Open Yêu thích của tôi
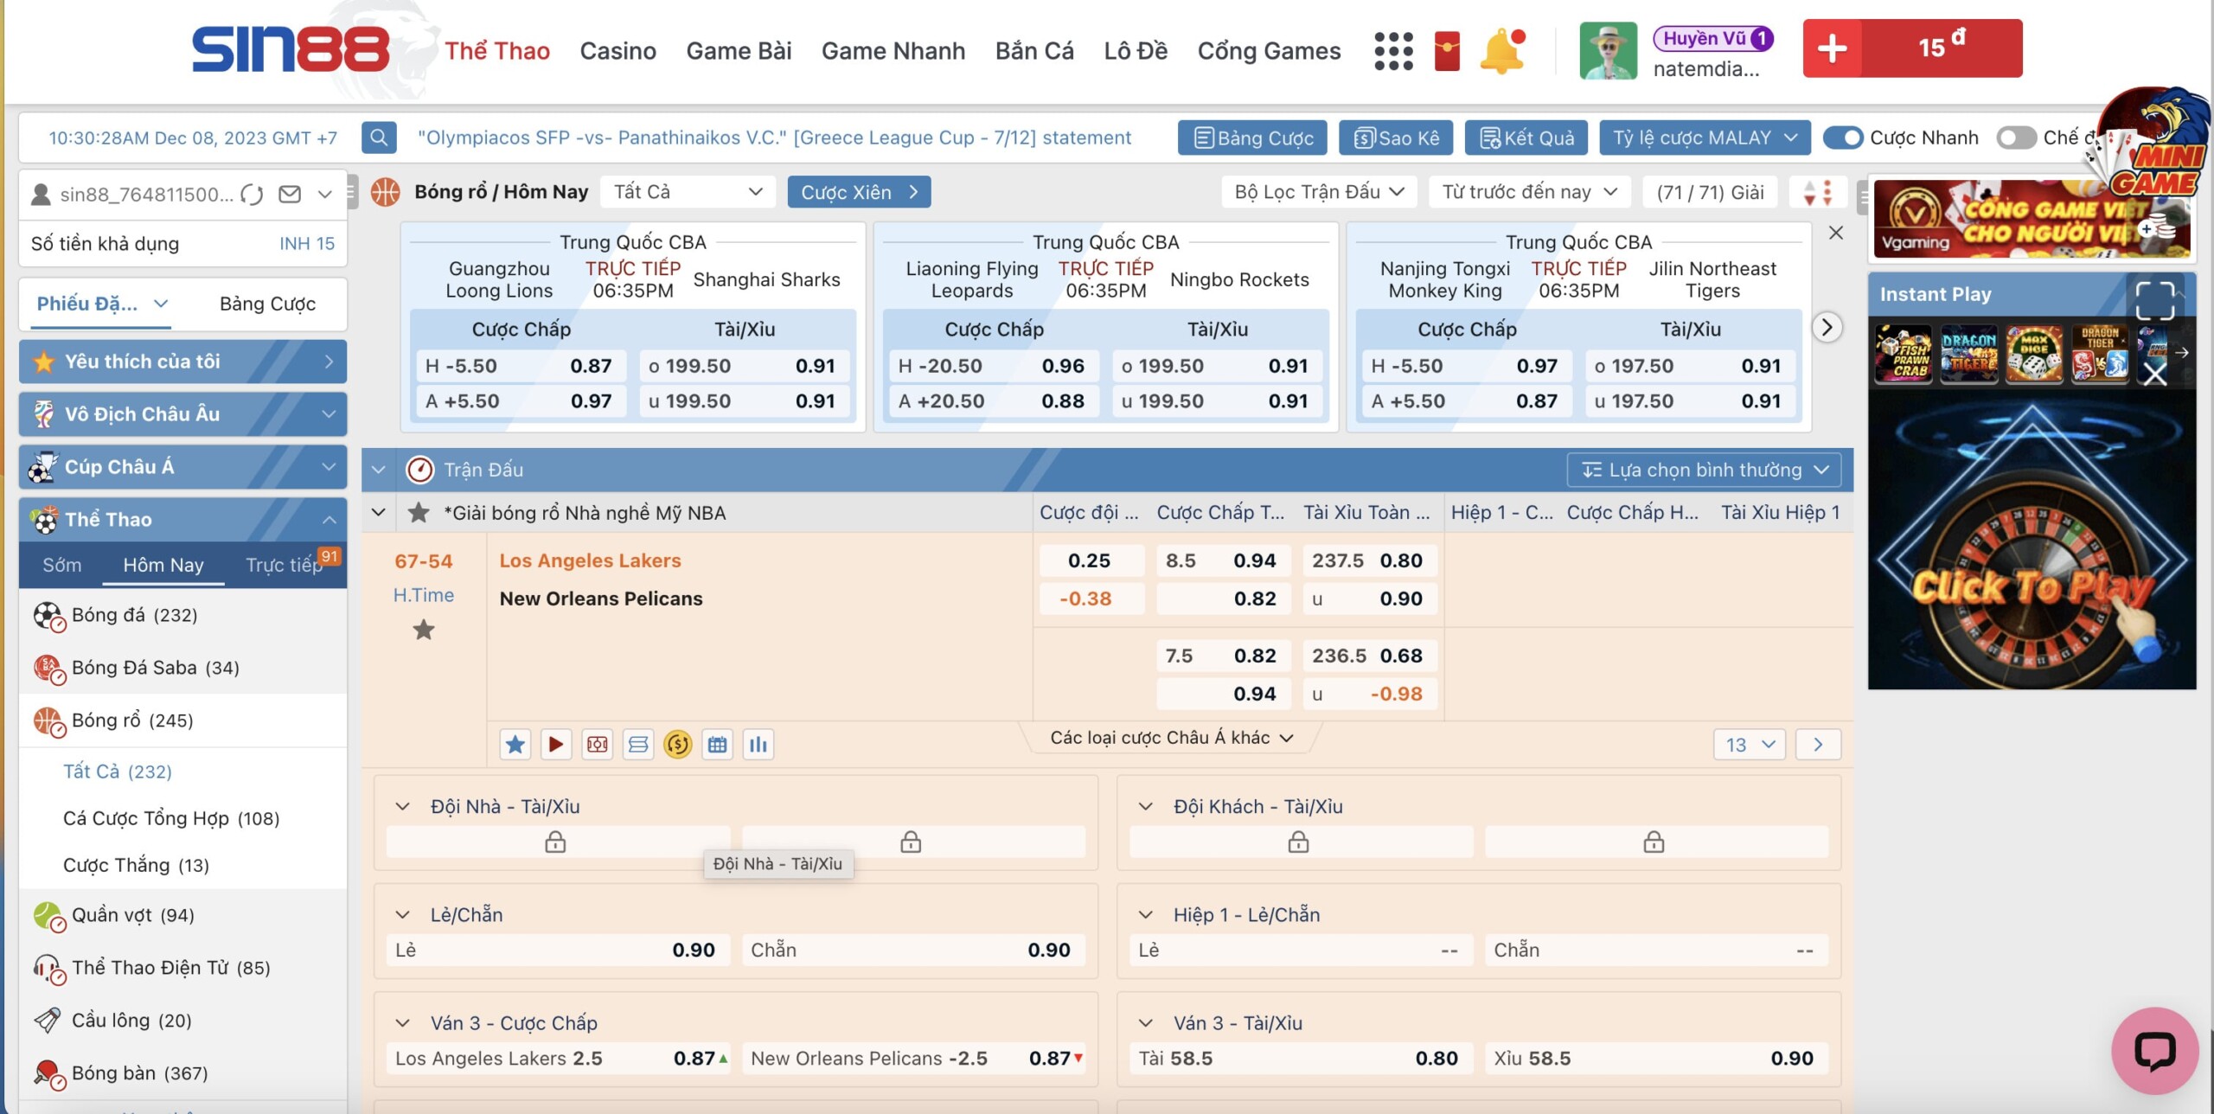This screenshot has width=2214, height=1114. pyautogui.click(x=182, y=362)
